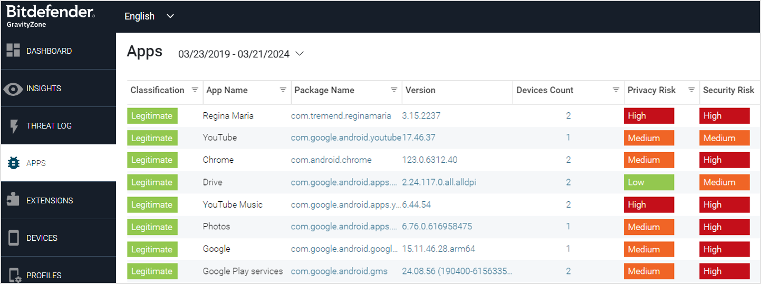Click the YouTube app name cell
761x284 pixels.
tap(220, 138)
